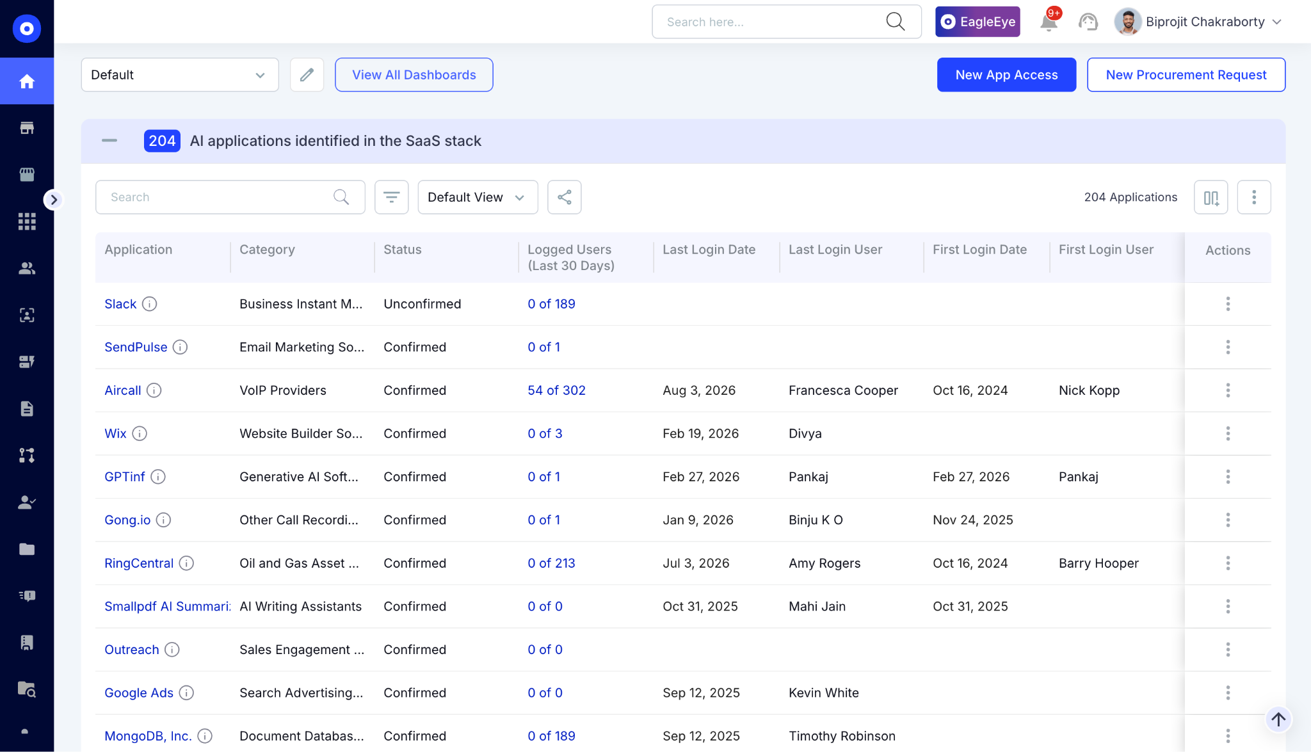
Task: Click the EagleEye button
Action: (977, 22)
